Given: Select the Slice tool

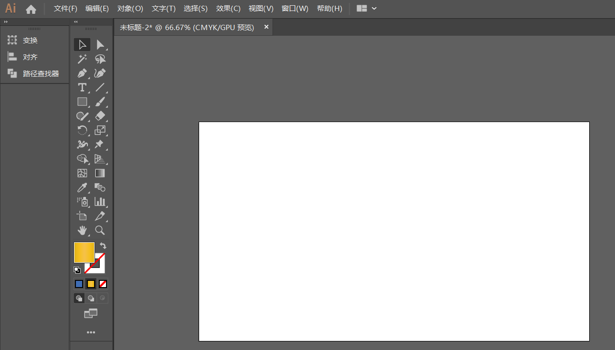Looking at the screenshot, I should 100,216.
